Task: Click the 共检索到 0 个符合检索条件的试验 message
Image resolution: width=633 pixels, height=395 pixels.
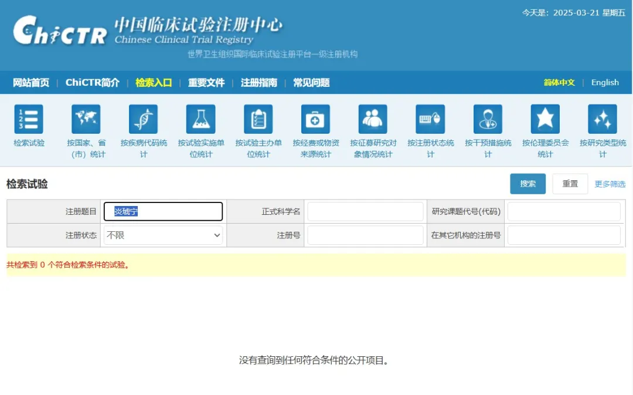Action: 68,265
